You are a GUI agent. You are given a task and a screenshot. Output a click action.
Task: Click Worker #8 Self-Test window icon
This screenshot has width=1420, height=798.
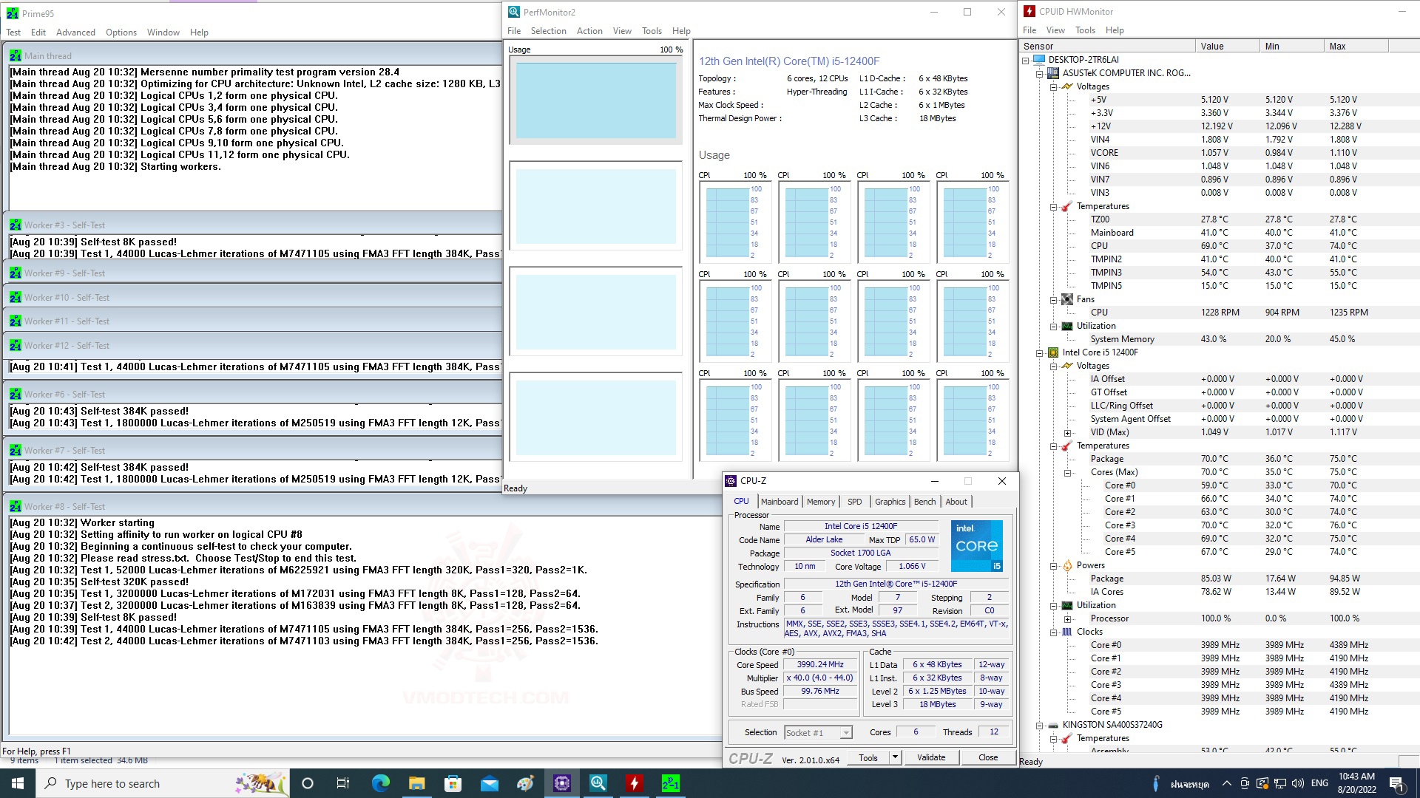[x=16, y=506]
